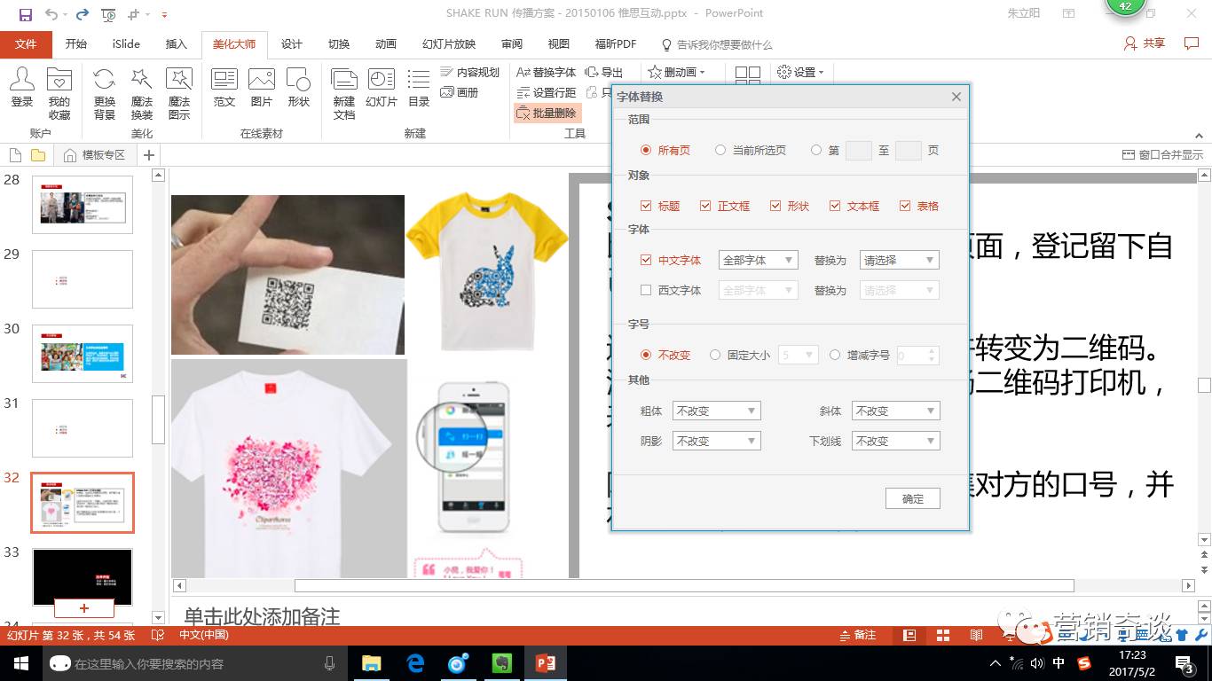Open 图片 online pictures
1212x681 pixels.
point(262,88)
